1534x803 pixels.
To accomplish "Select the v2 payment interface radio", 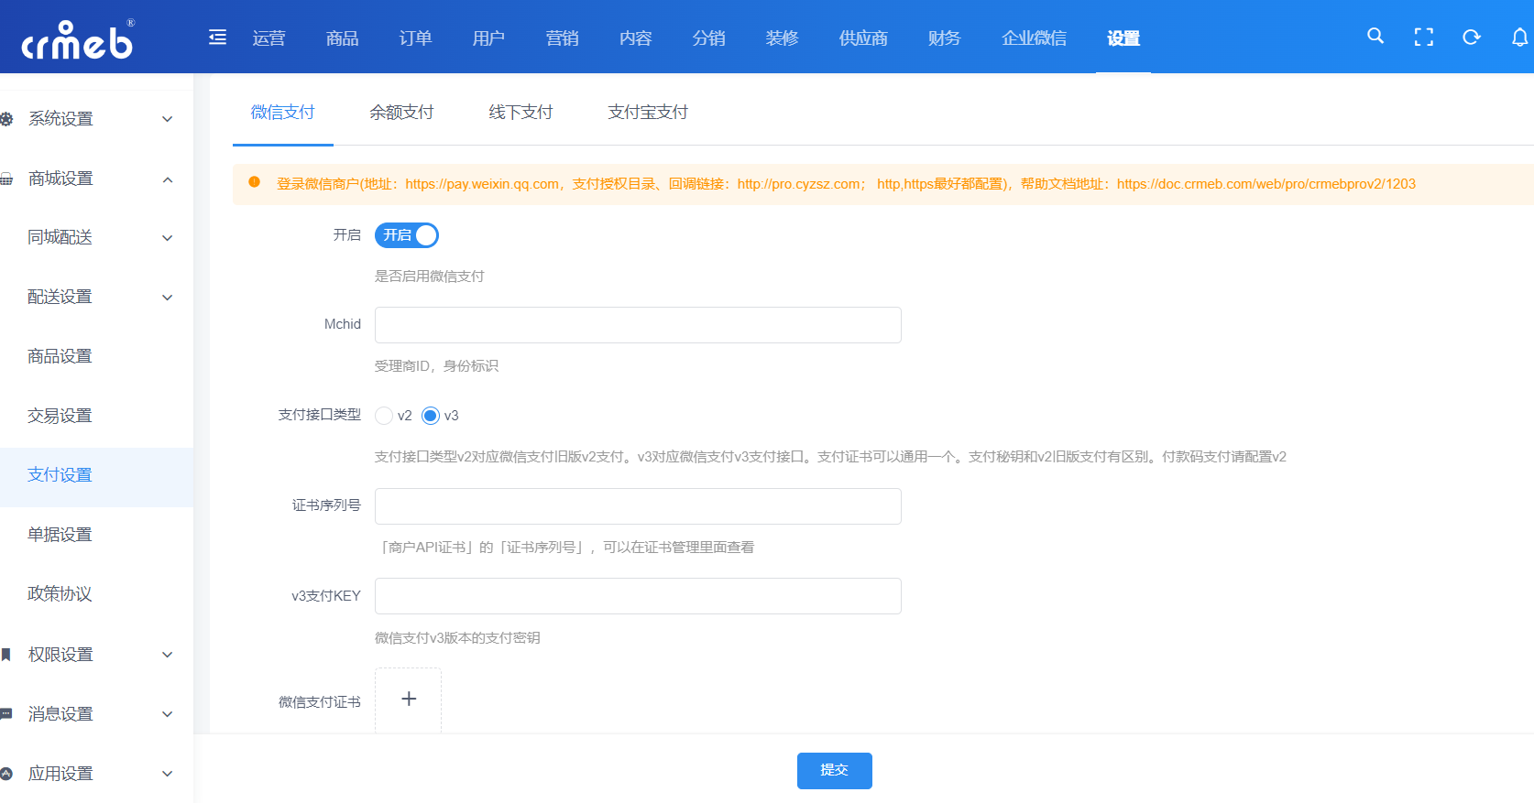I will point(384,416).
